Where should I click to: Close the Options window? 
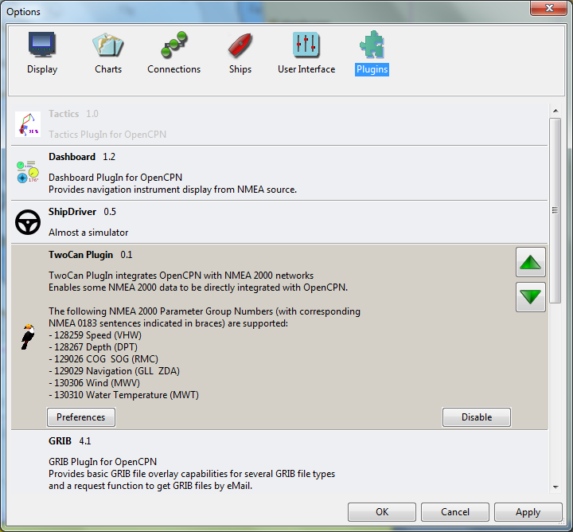click(x=548, y=8)
